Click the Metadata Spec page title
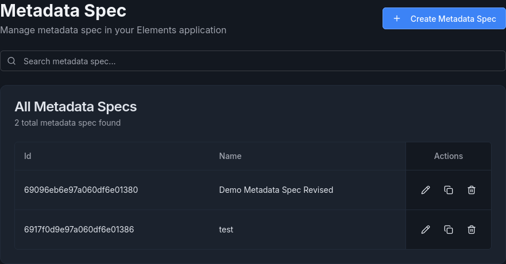 (x=63, y=10)
